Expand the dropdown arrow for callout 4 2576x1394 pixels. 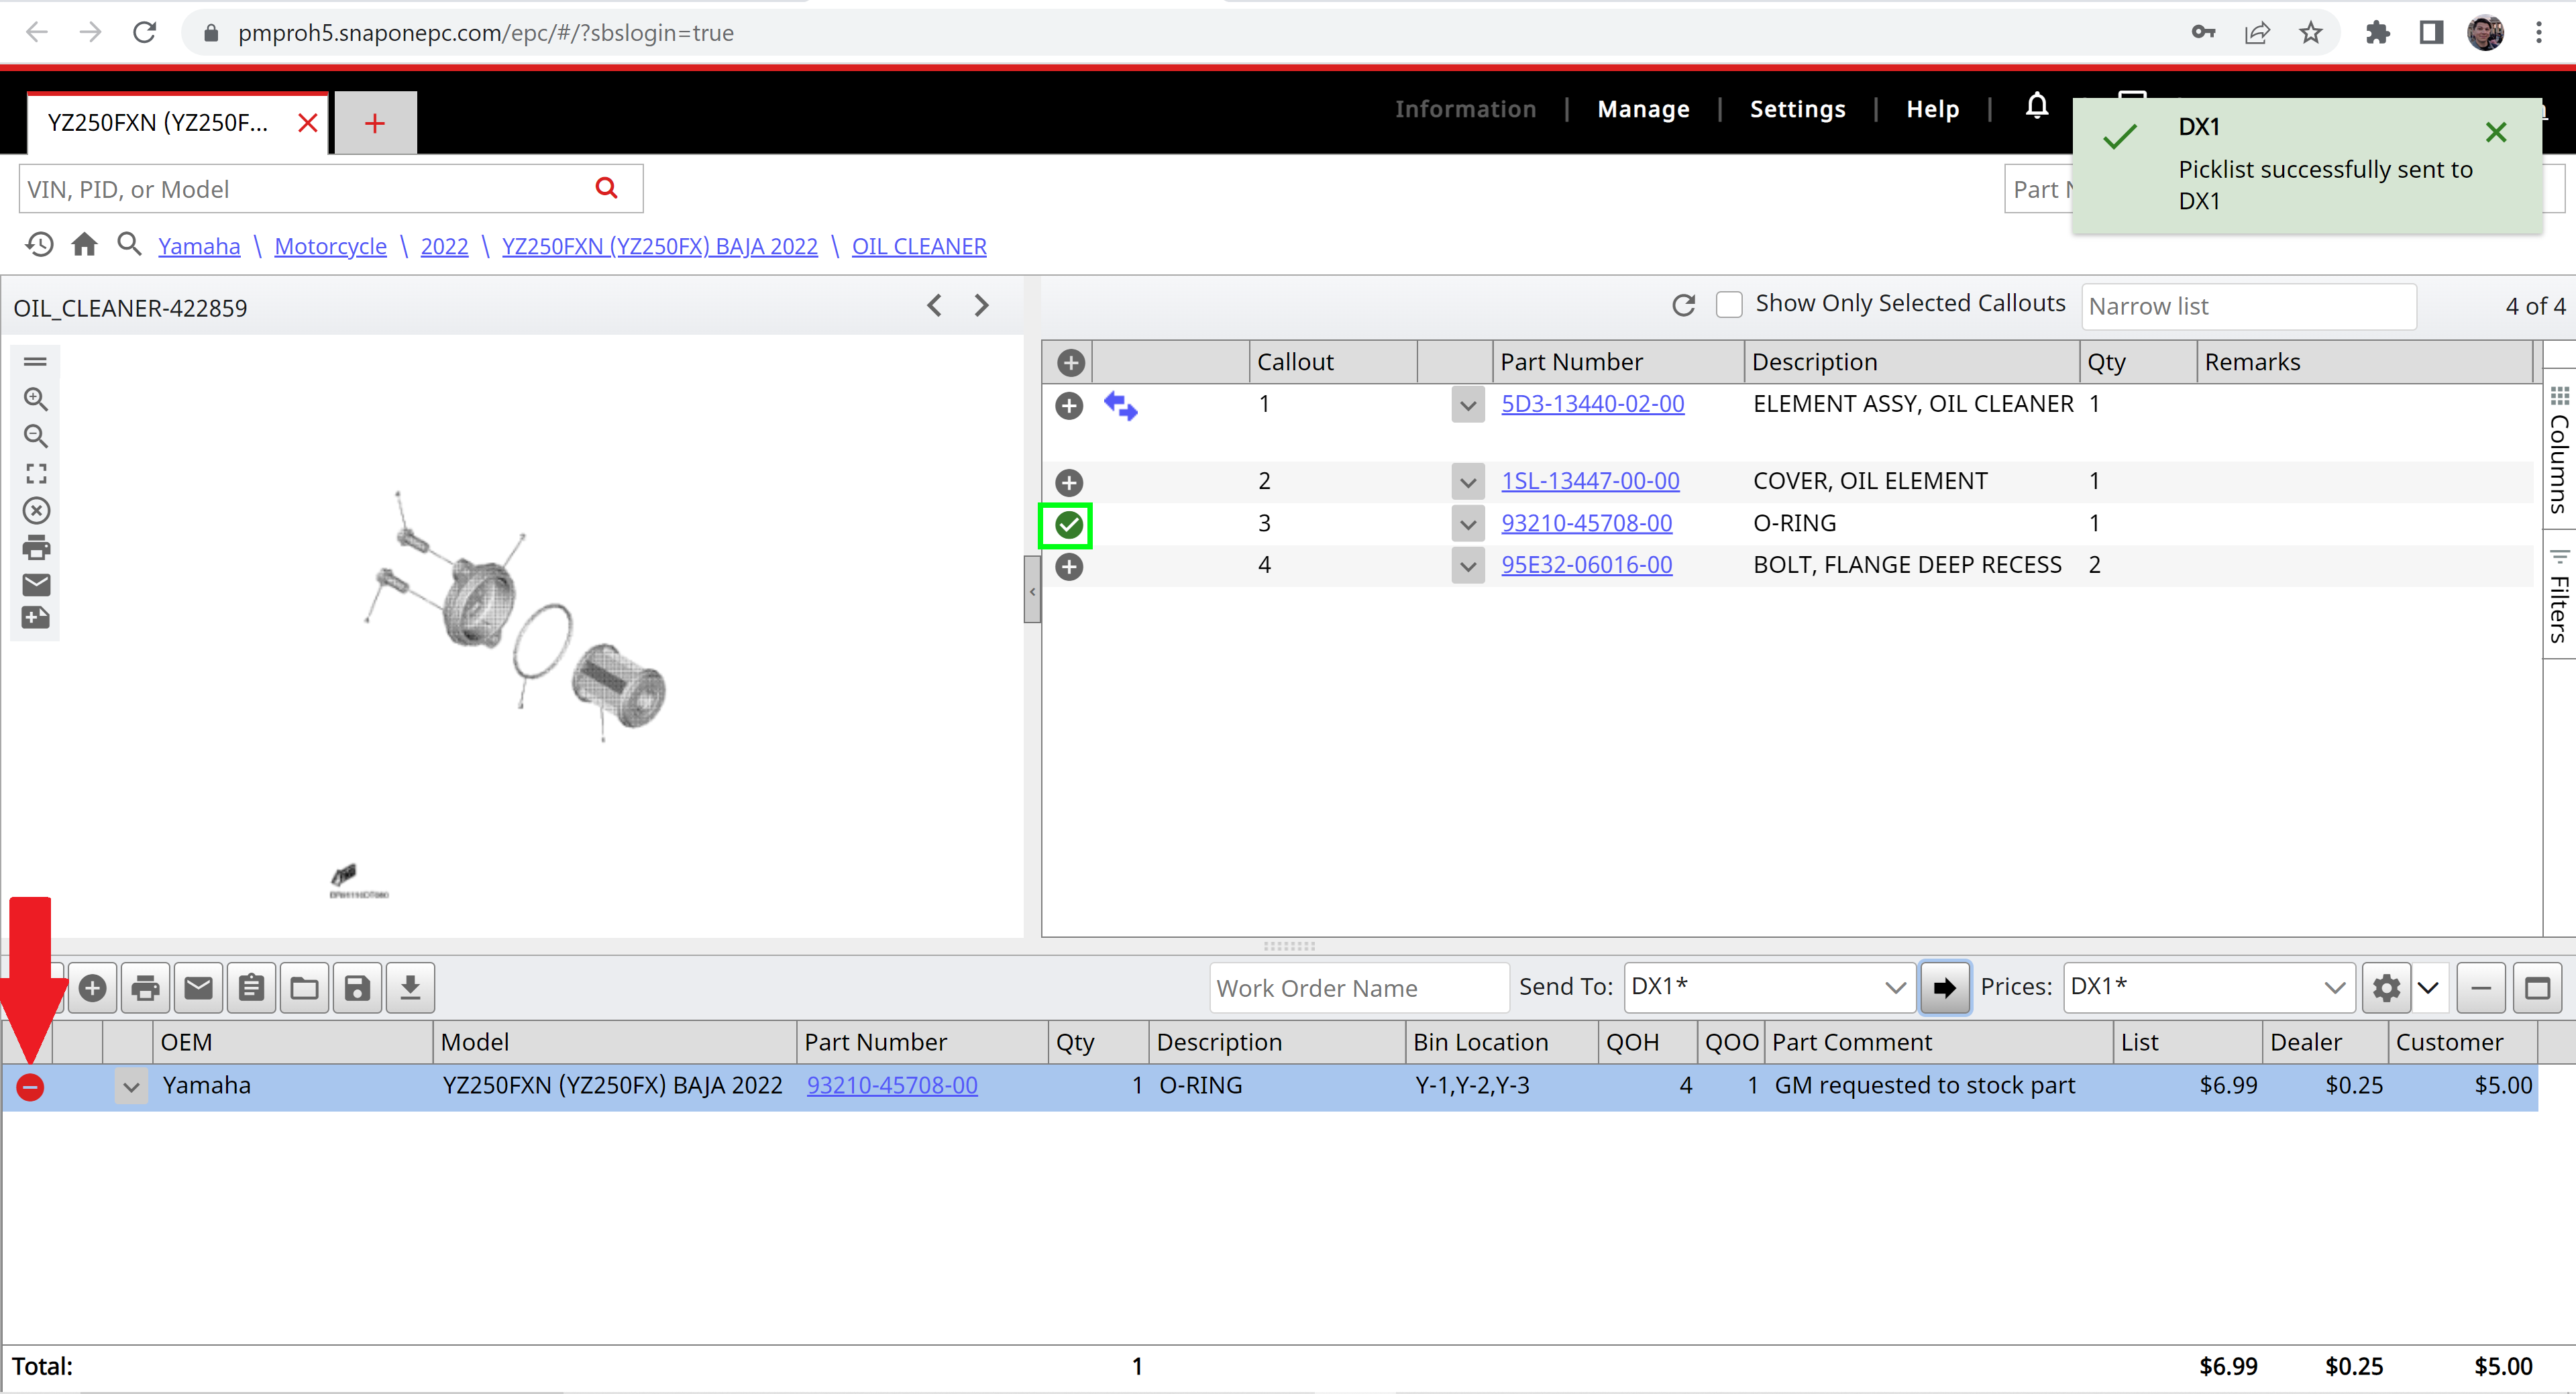coord(1467,566)
